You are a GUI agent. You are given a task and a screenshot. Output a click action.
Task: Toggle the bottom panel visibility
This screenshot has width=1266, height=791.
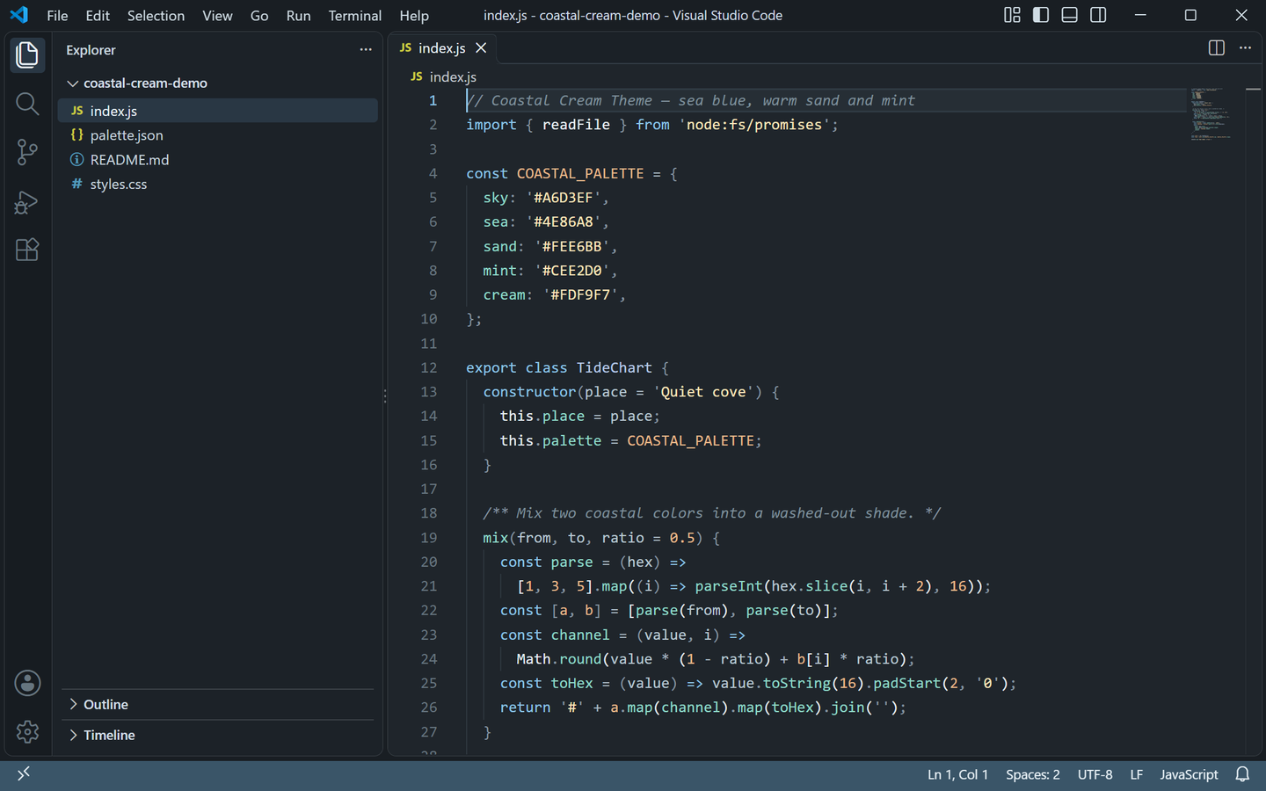[x=1069, y=15]
